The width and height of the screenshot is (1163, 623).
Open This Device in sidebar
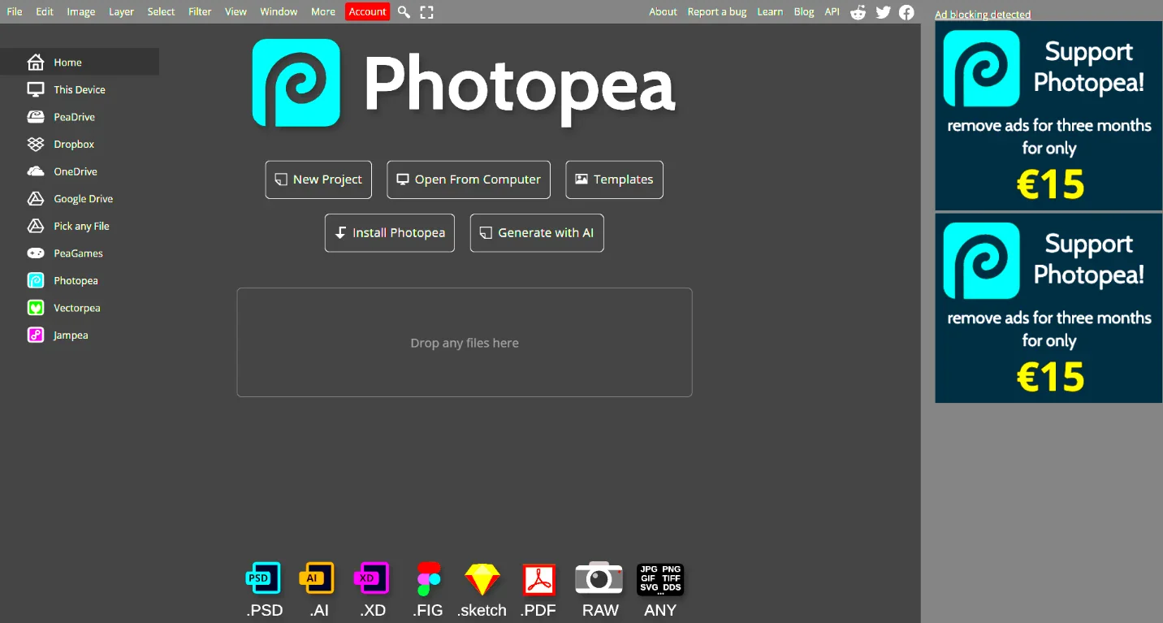pyautogui.click(x=80, y=89)
